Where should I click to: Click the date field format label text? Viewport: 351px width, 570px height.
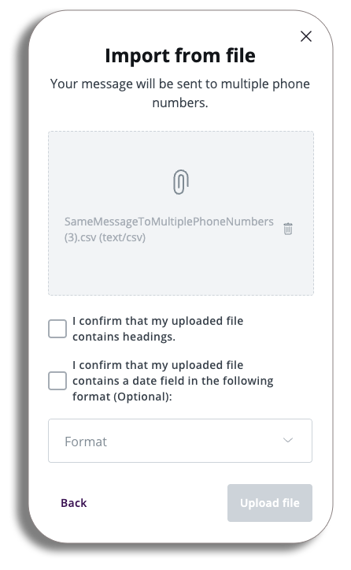point(173,381)
